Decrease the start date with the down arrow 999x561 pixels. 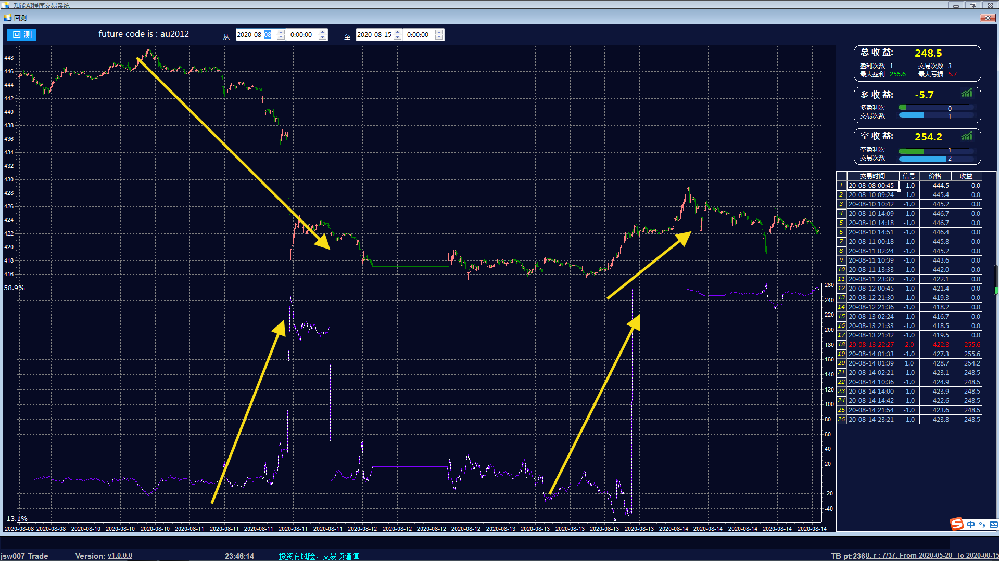point(281,37)
